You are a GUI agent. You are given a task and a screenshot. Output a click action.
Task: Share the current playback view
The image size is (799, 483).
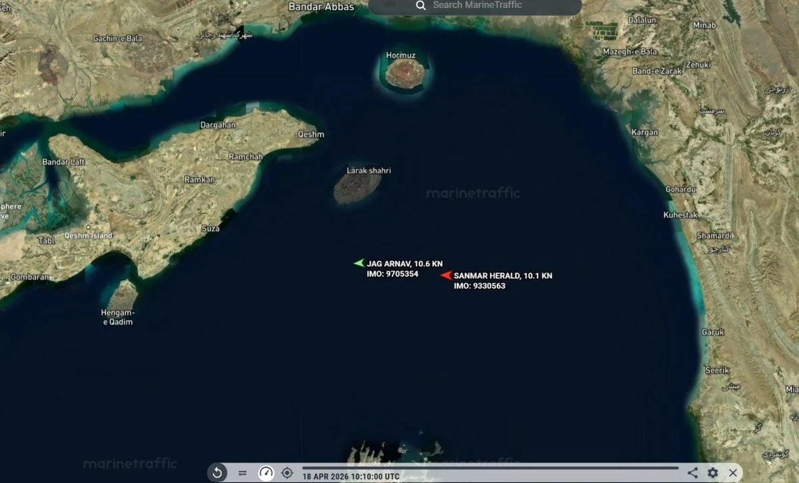tap(692, 472)
